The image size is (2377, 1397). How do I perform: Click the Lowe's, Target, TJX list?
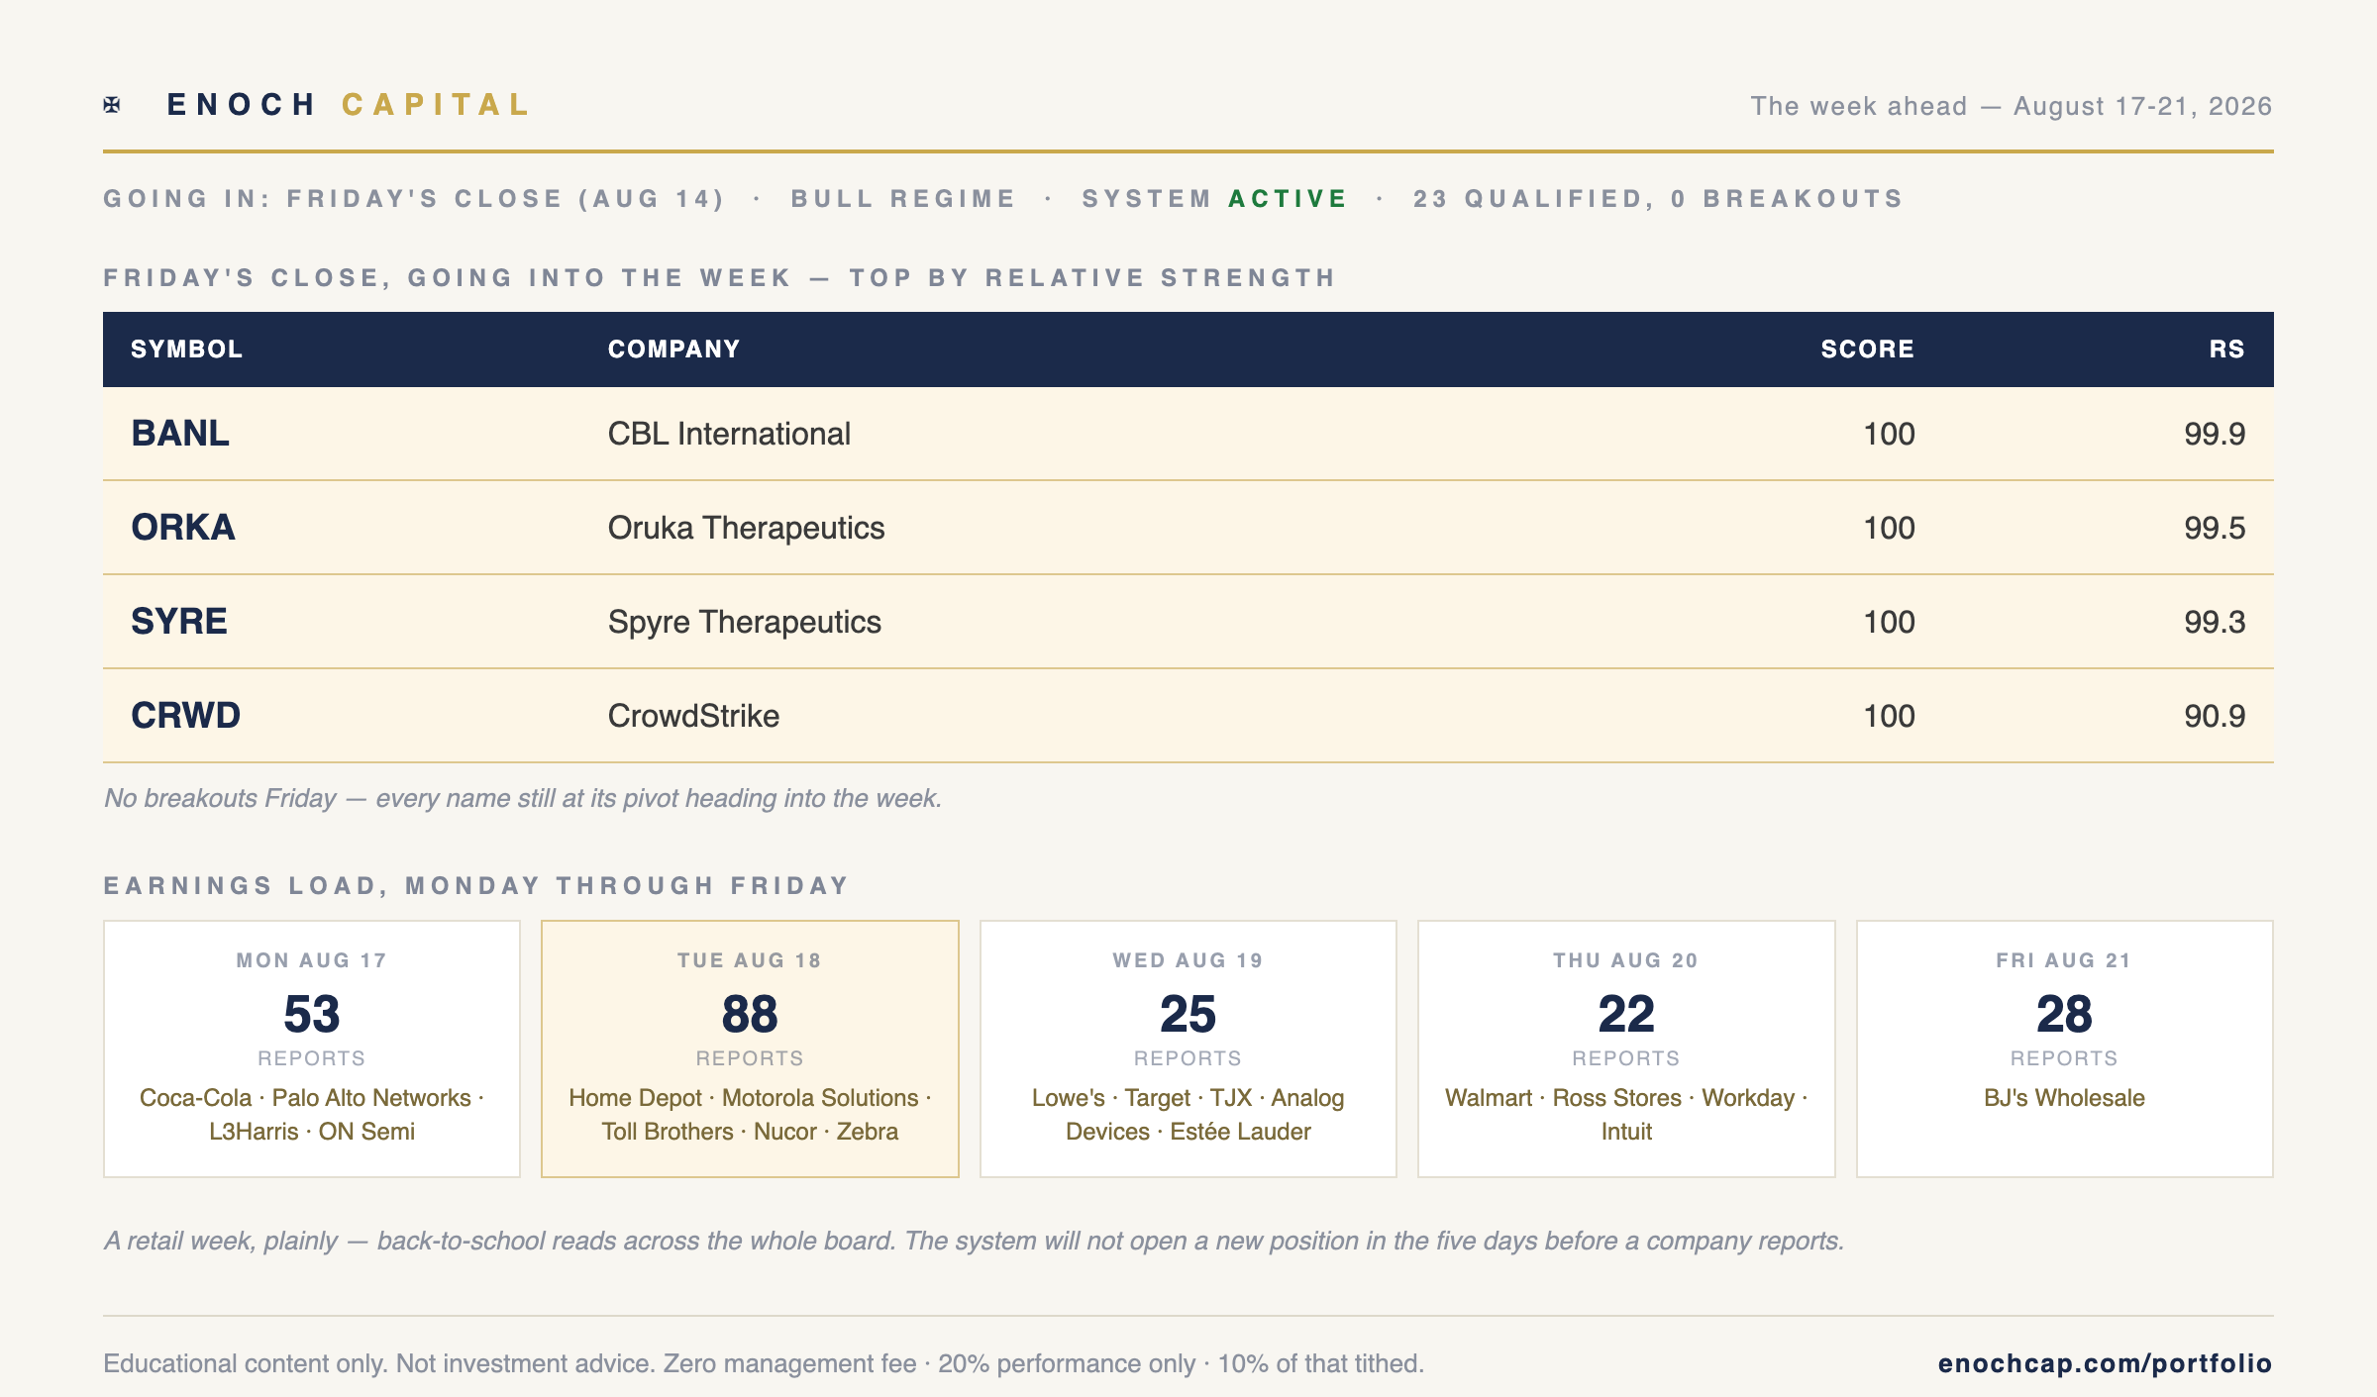point(1188,1115)
